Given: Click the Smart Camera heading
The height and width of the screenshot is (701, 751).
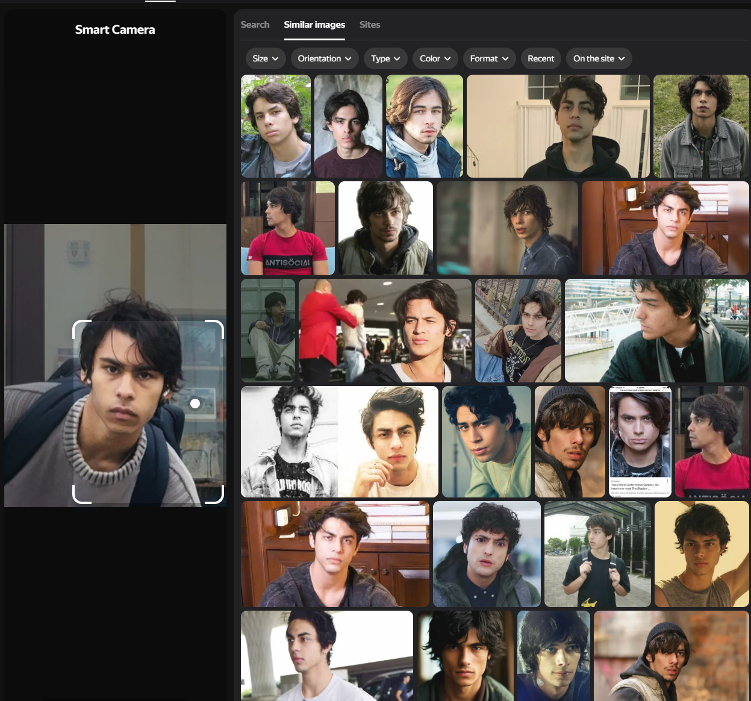Looking at the screenshot, I should click(x=115, y=30).
